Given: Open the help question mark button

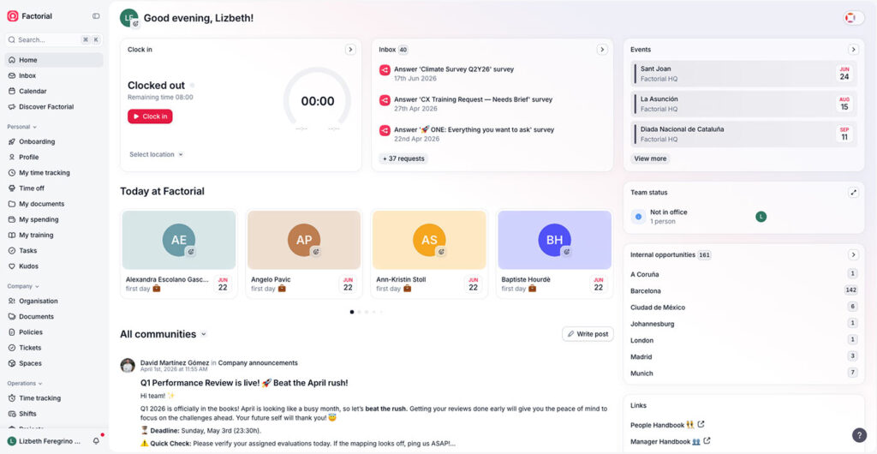Looking at the screenshot, I should pyautogui.click(x=859, y=435).
